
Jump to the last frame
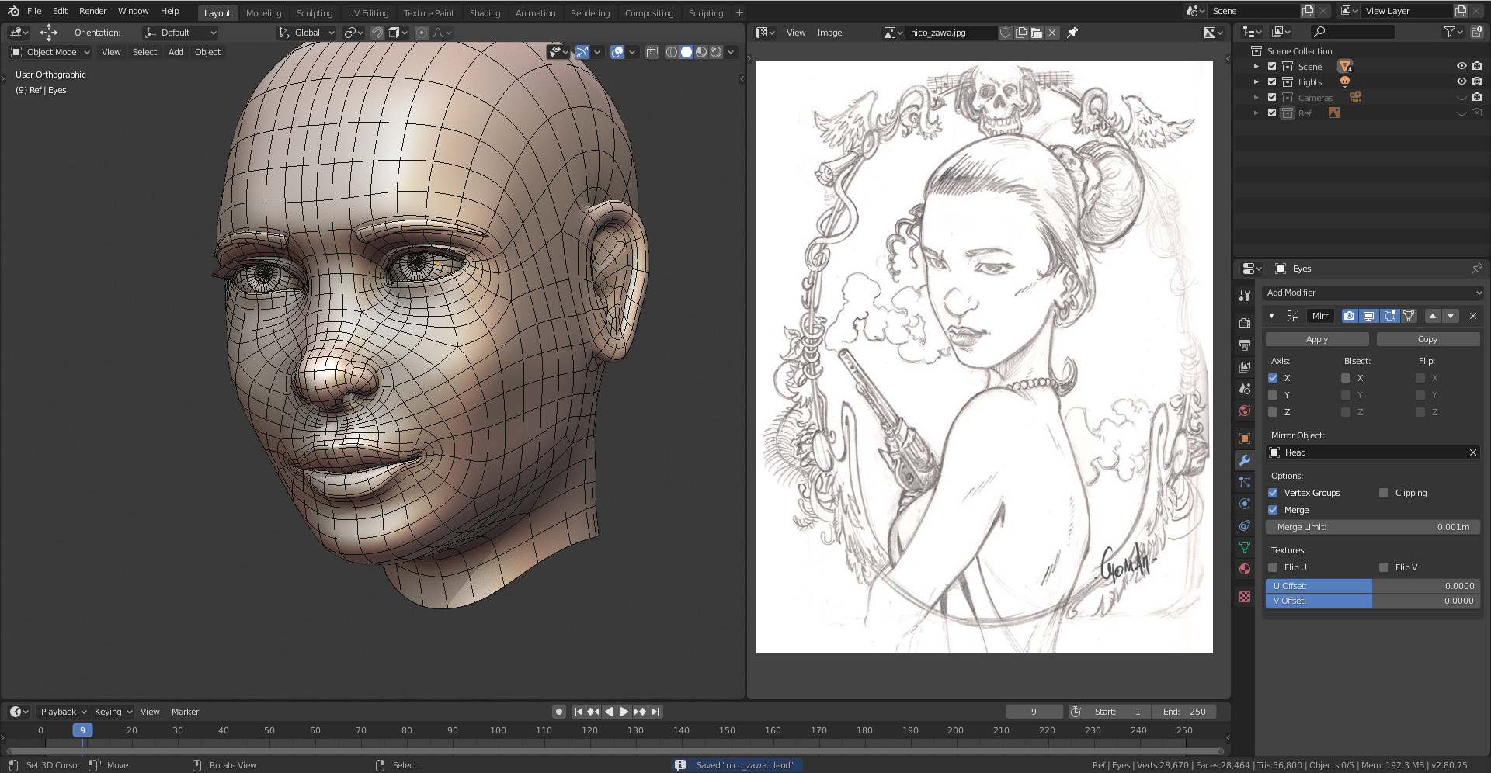point(656,712)
